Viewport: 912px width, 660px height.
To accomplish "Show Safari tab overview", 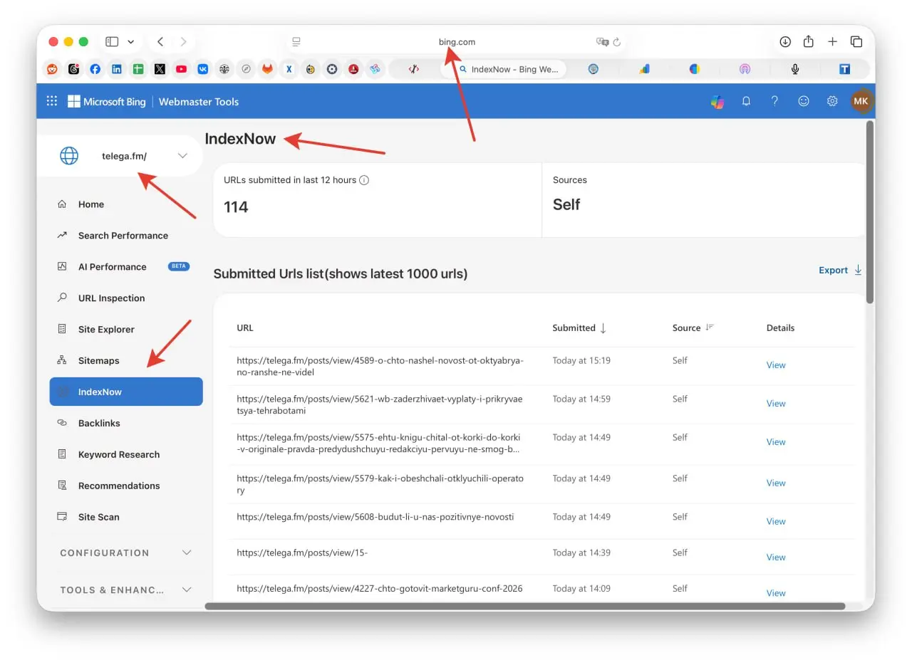I will click(x=856, y=42).
